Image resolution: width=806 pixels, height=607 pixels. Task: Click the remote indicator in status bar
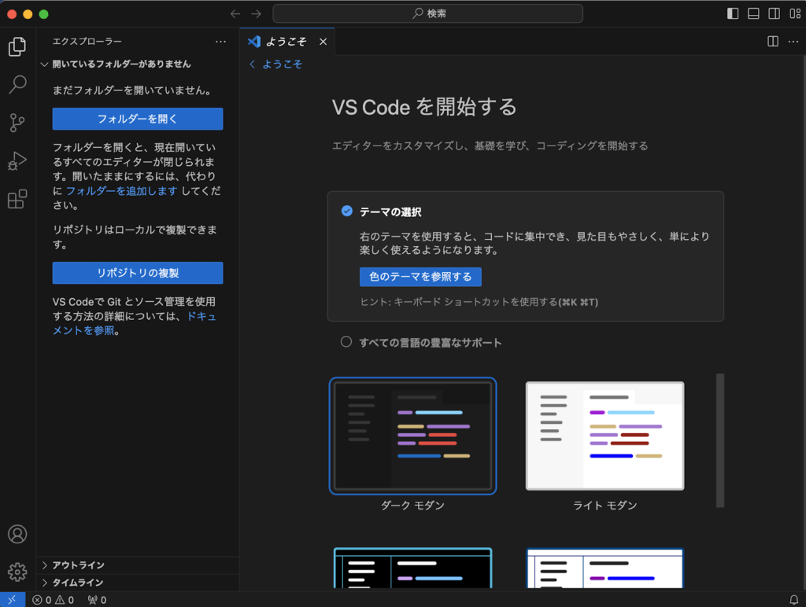click(x=11, y=599)
